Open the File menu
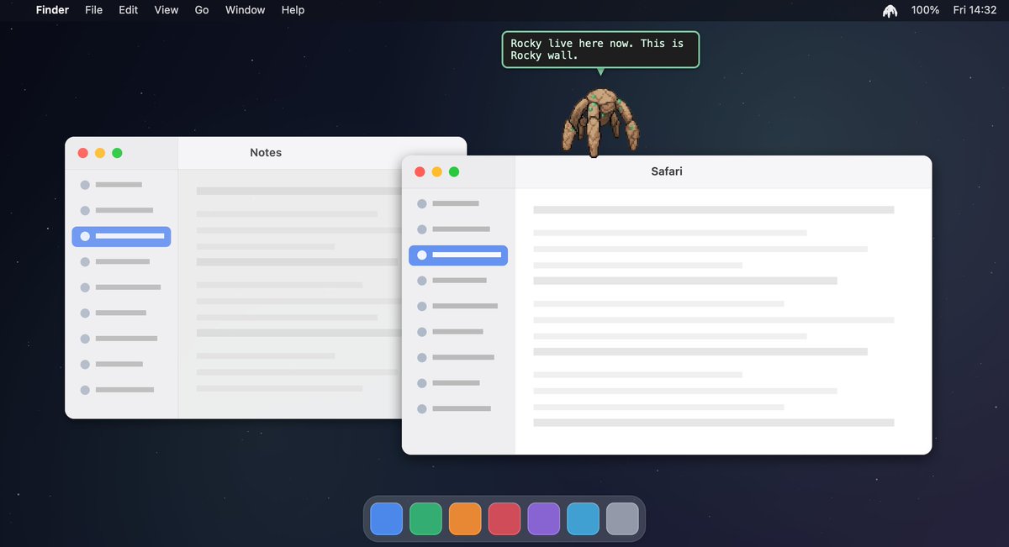Image resolution: width=1009 pixels, height=547 pixels. (94, 10)
